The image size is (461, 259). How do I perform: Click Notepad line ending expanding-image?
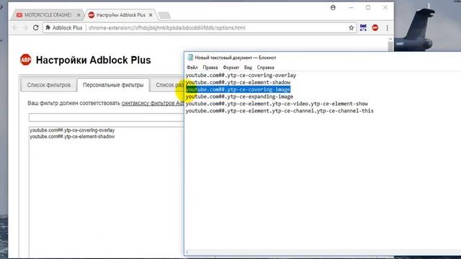click(x=239, y=96)
